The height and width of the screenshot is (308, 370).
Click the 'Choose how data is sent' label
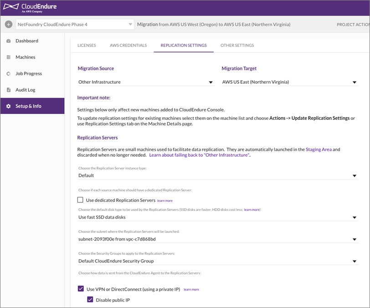[x=140, y=273]
